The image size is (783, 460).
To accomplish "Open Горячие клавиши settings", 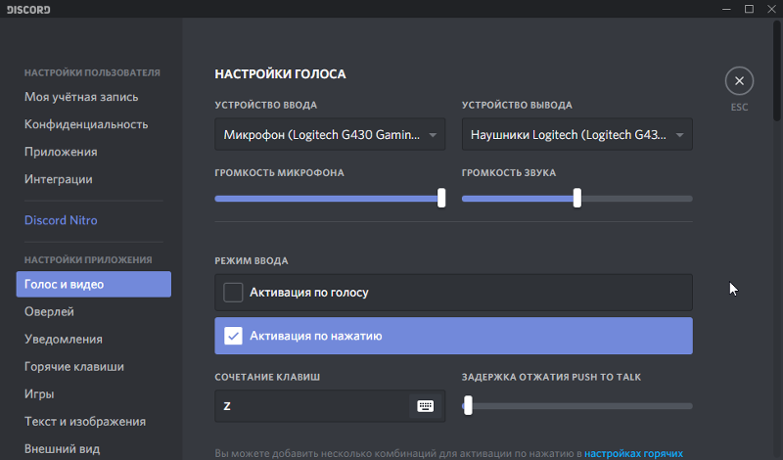I will point(74,367).
